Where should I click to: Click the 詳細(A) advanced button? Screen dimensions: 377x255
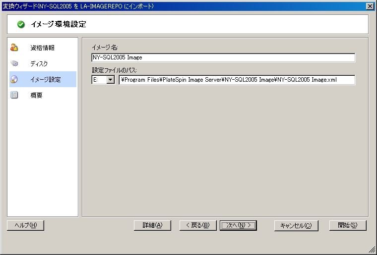coord(152,225)
